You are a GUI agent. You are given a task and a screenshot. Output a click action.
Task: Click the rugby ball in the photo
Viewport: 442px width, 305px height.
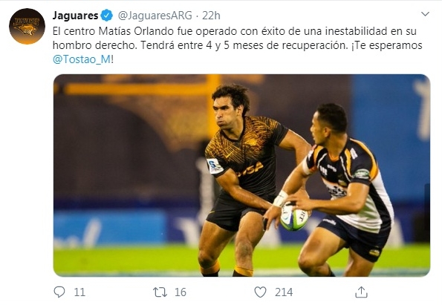pyautogui.click(x=294, y=216)
